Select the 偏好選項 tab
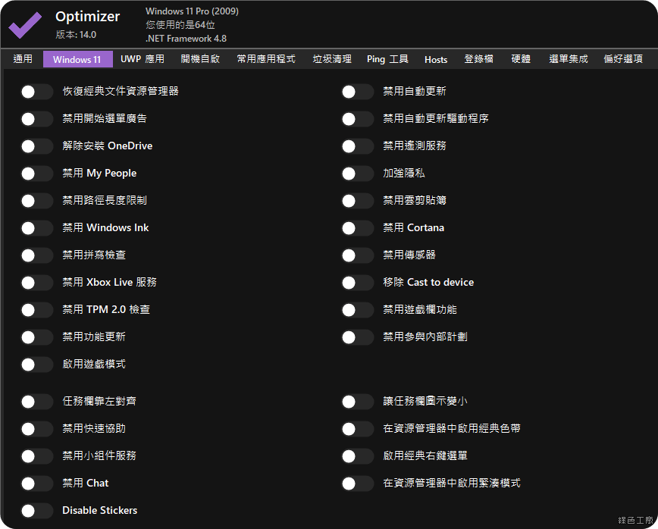 pos(623,59)
